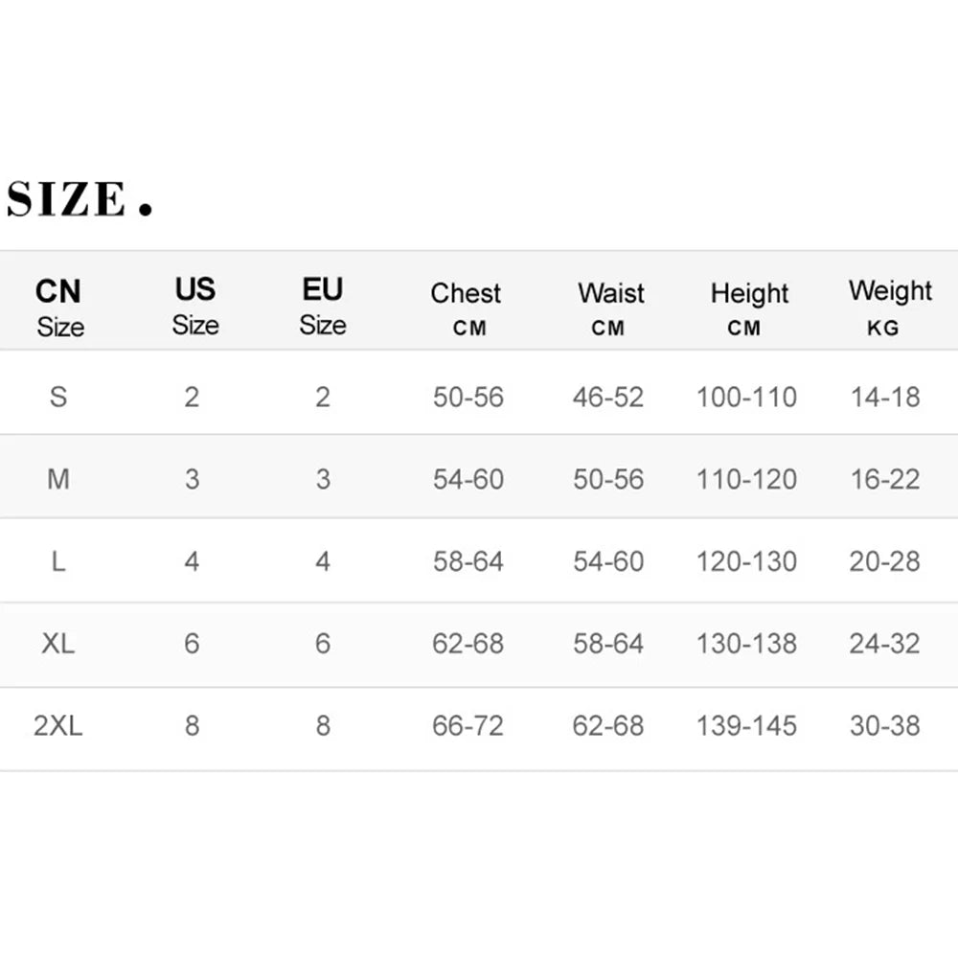Viewport: 958px width, 958px height.
Task: Select weight value 24-32
Action: [884, 644]
